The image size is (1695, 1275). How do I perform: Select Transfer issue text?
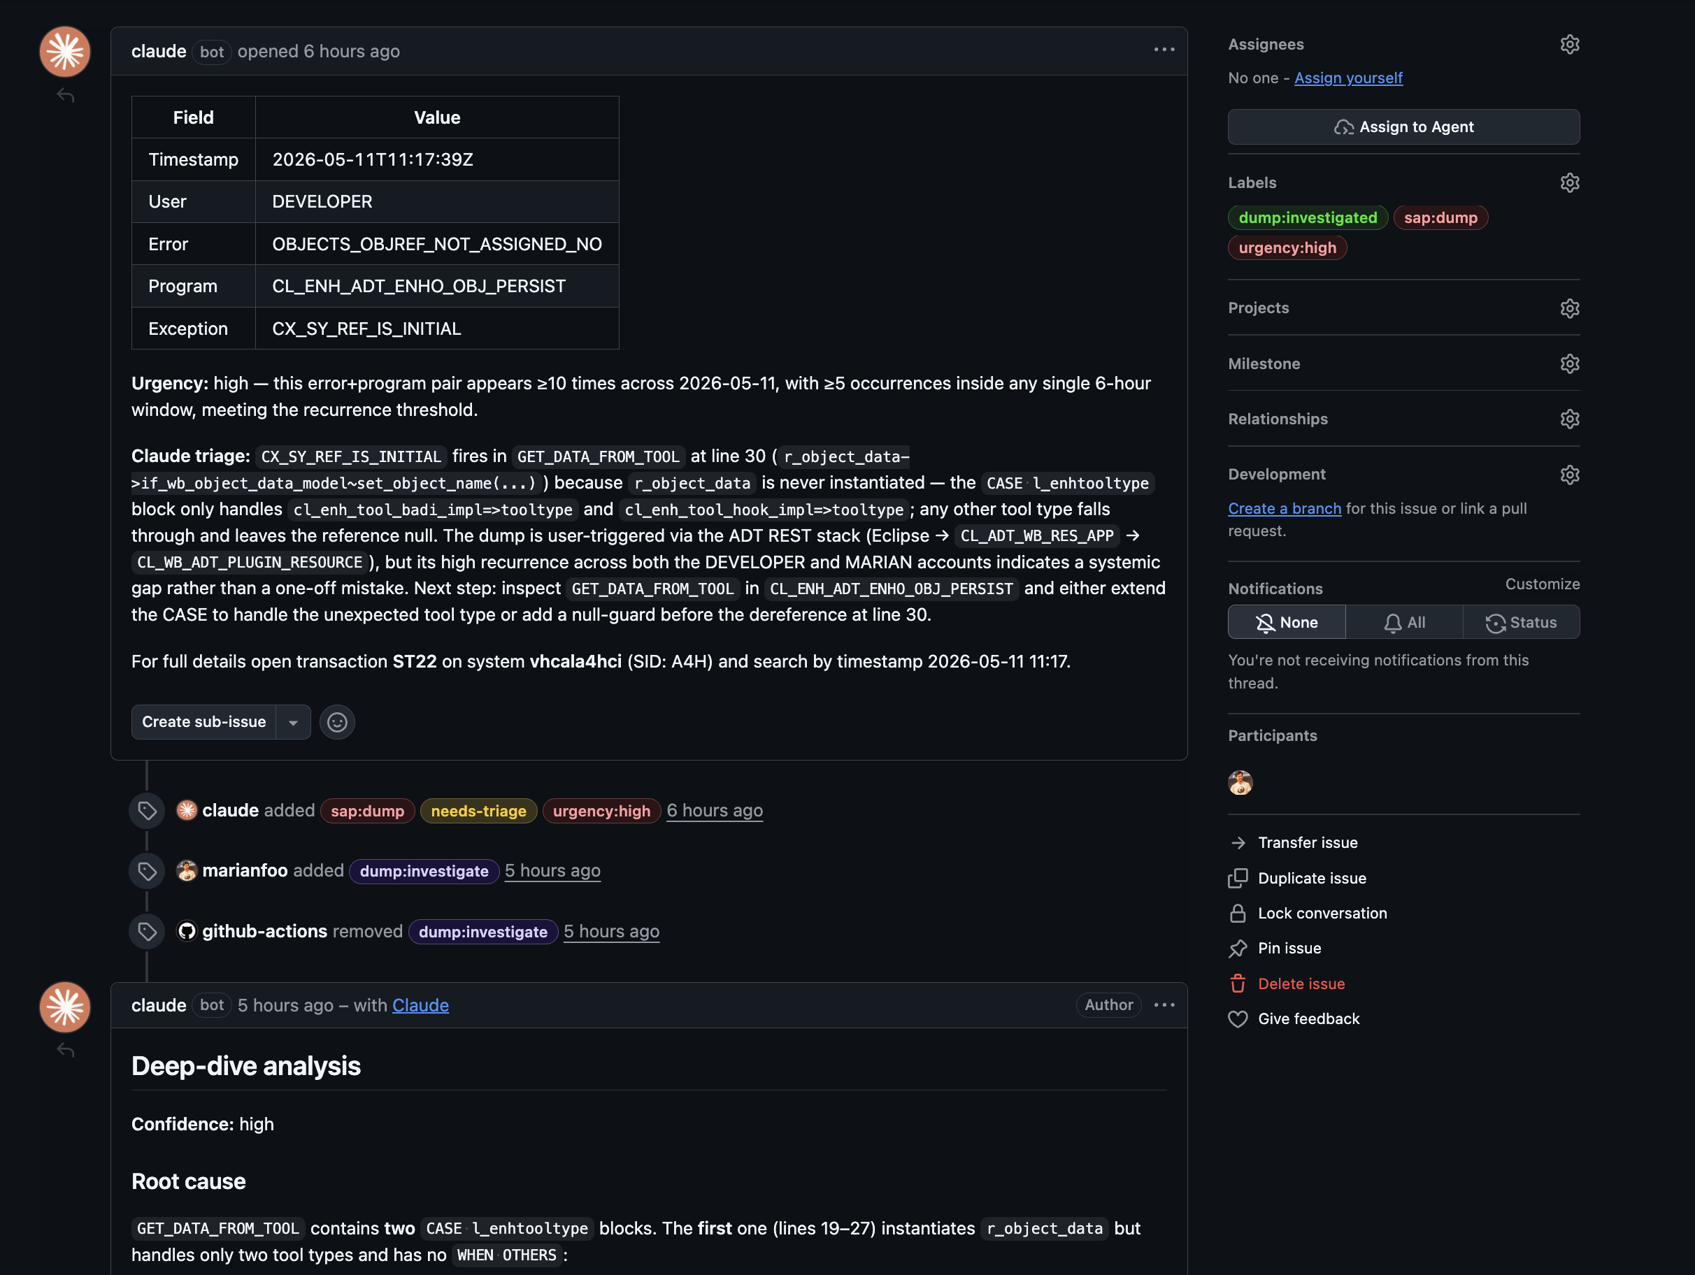tap(1308, 843)
